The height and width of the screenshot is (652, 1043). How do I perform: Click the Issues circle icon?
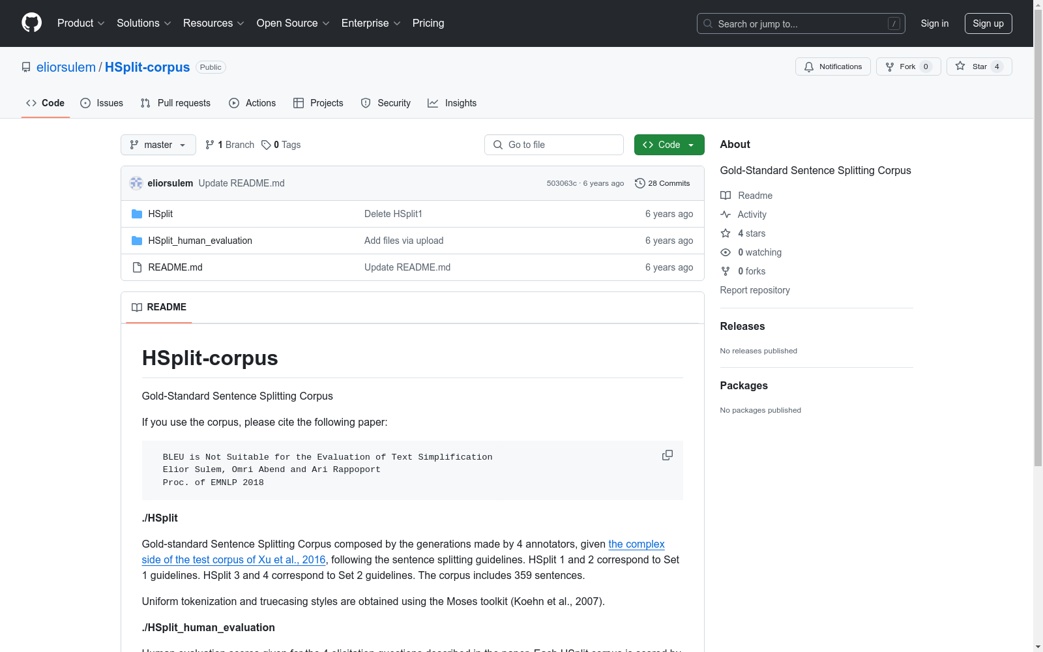tap(85, 103)
